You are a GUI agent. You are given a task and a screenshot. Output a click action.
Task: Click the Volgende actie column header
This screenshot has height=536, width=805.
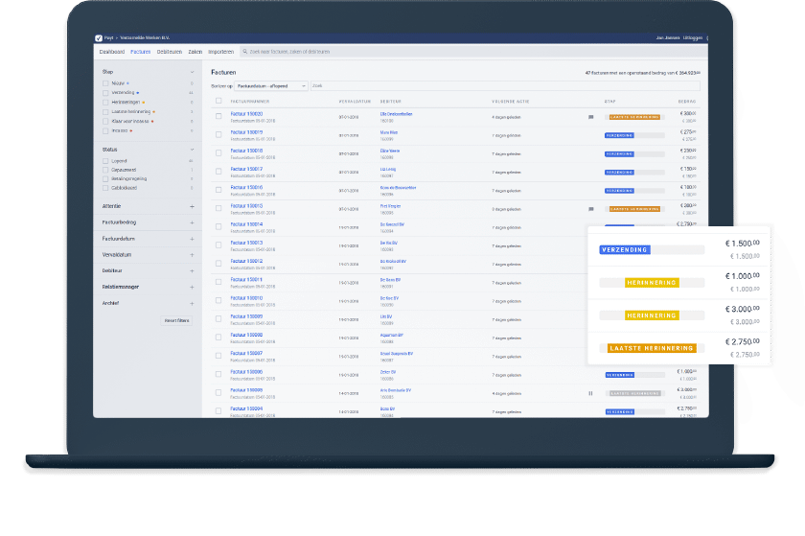click(510, 102)
